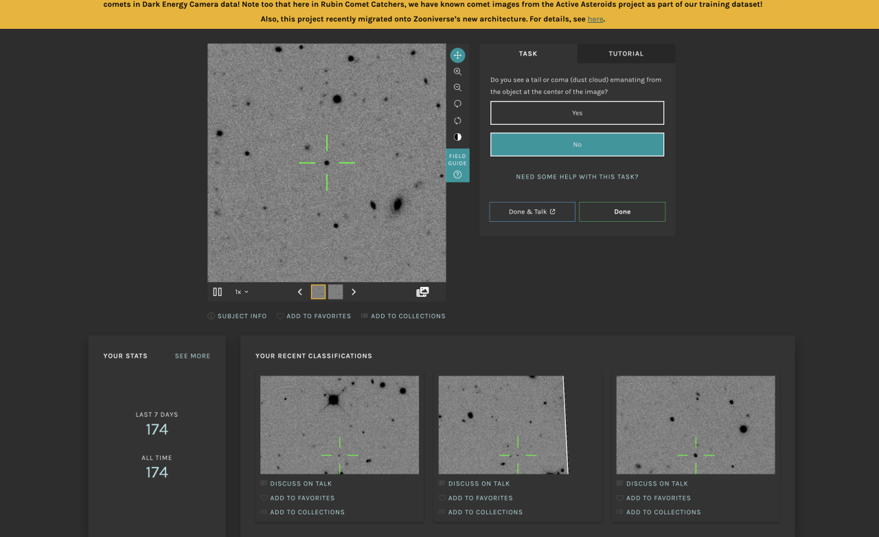Select the pan/move image tool

(457, 55)
